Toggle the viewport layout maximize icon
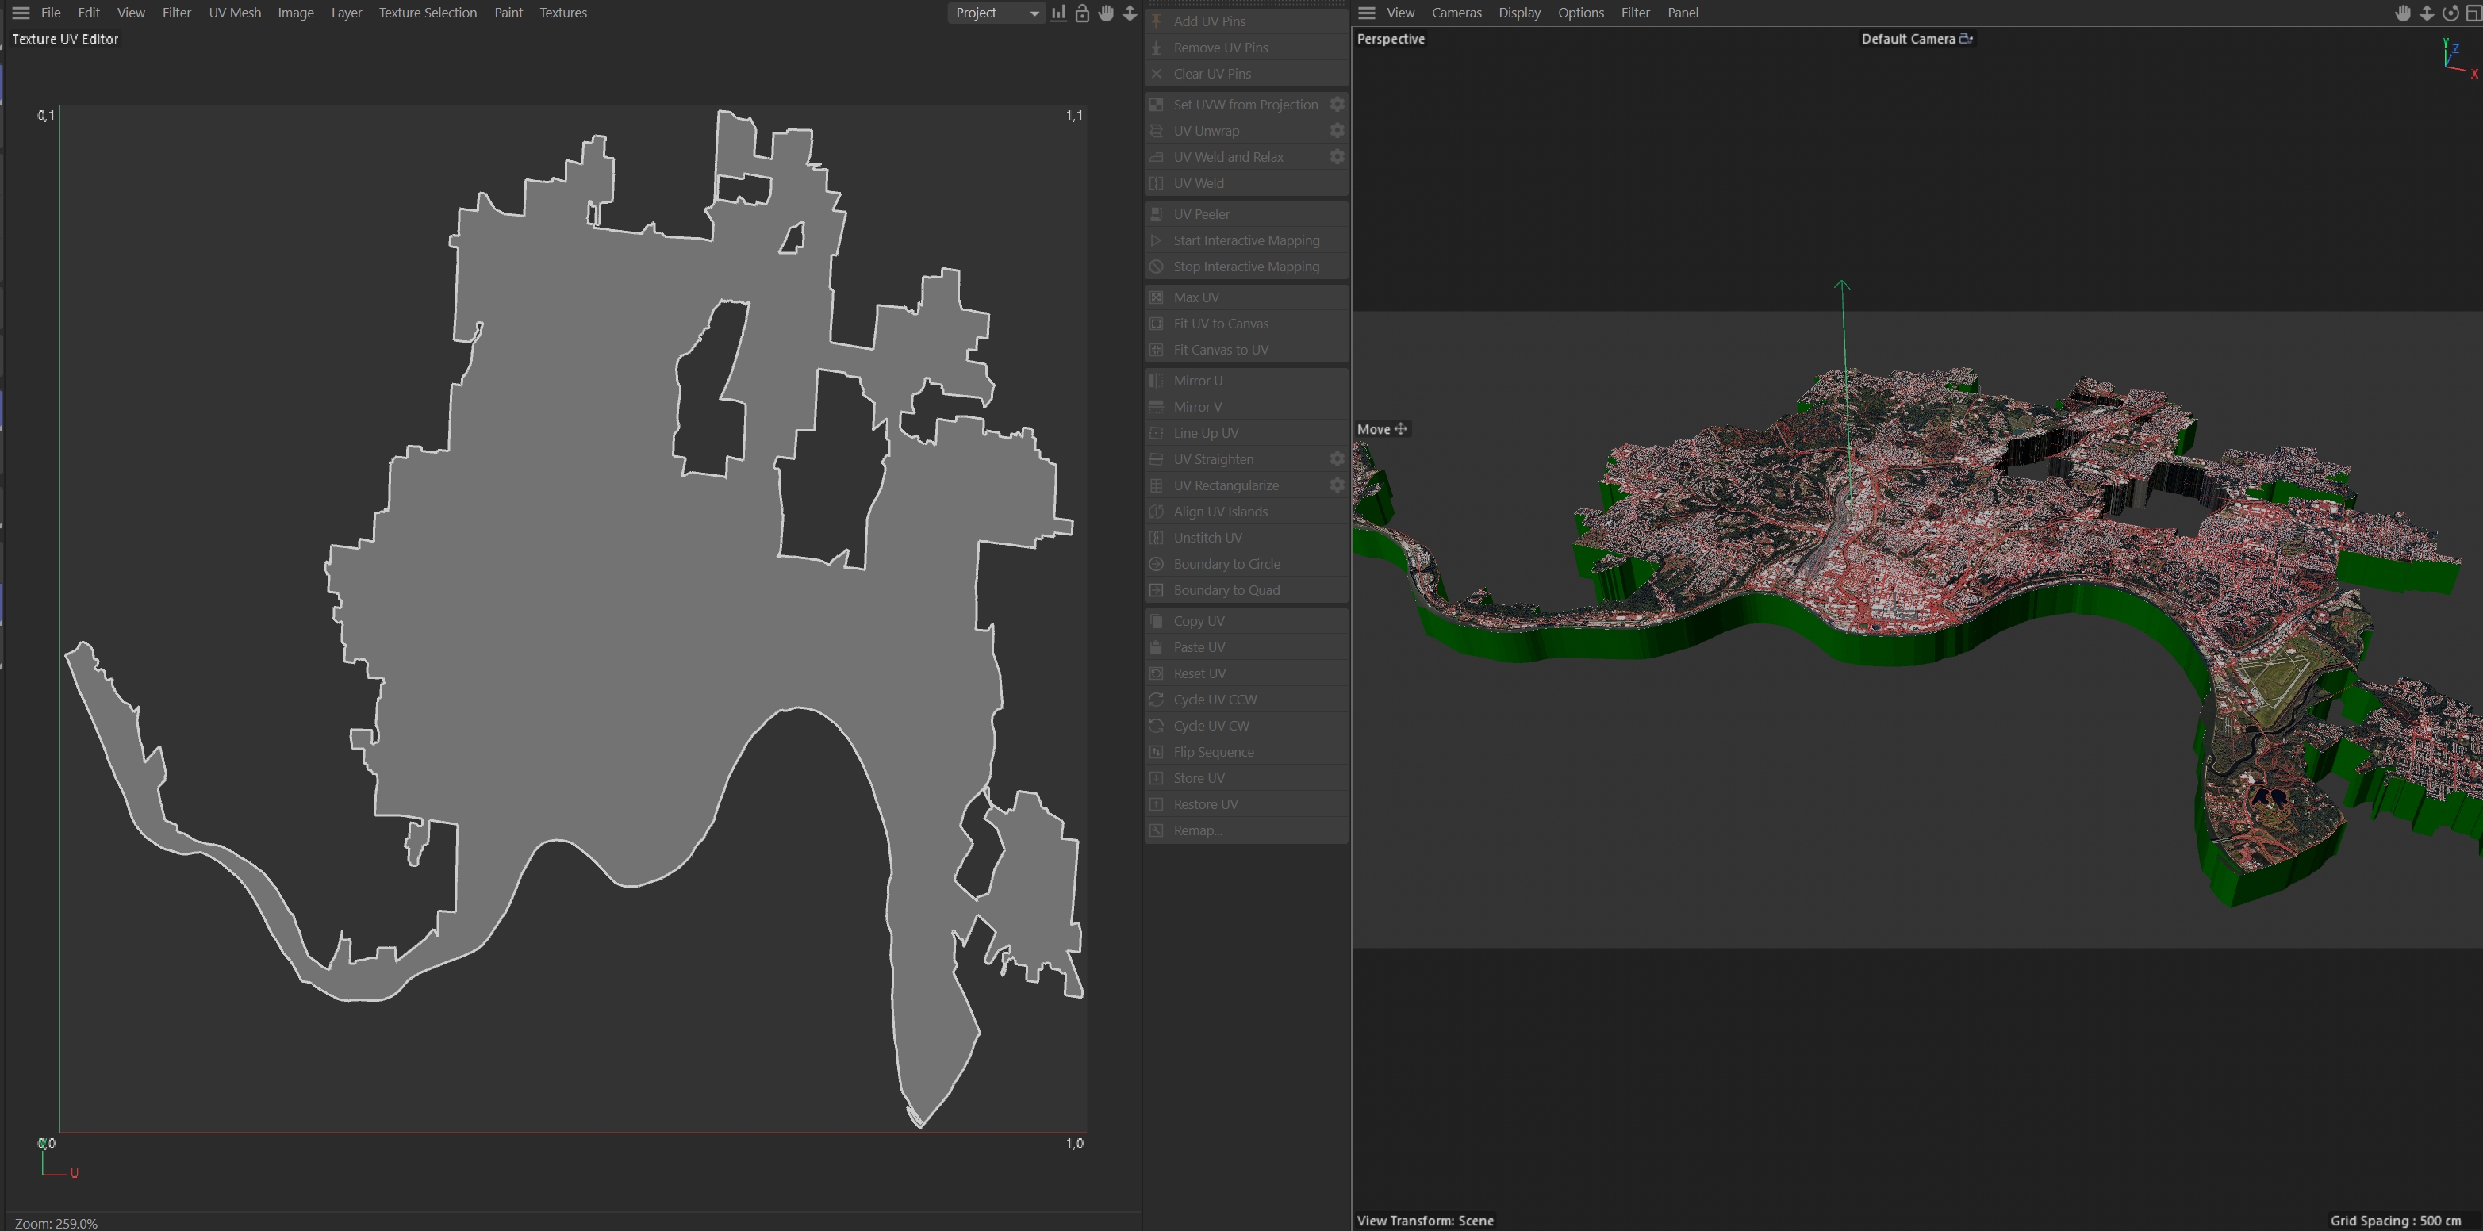 point(2473,13)
